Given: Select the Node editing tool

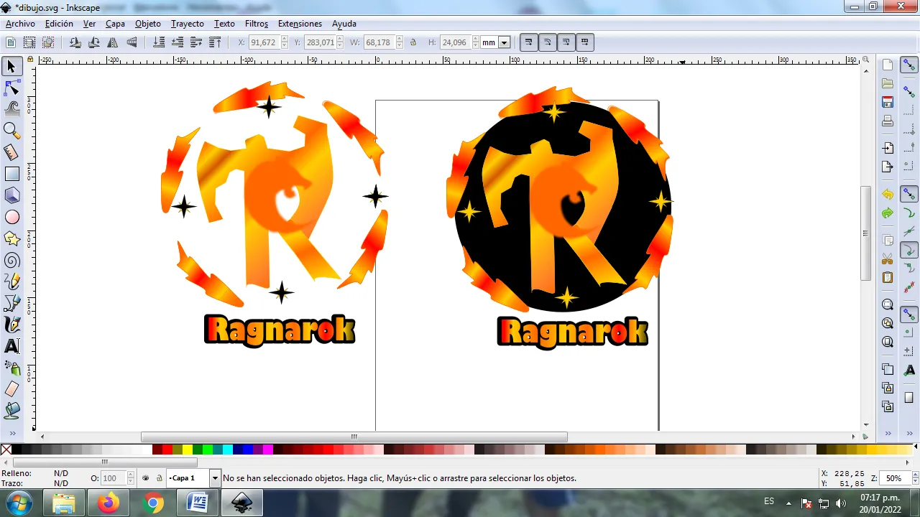Looking at the screenshot, I should click(11, 88).
